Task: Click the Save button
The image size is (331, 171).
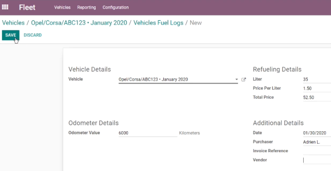Action: [x=11, y=35]
